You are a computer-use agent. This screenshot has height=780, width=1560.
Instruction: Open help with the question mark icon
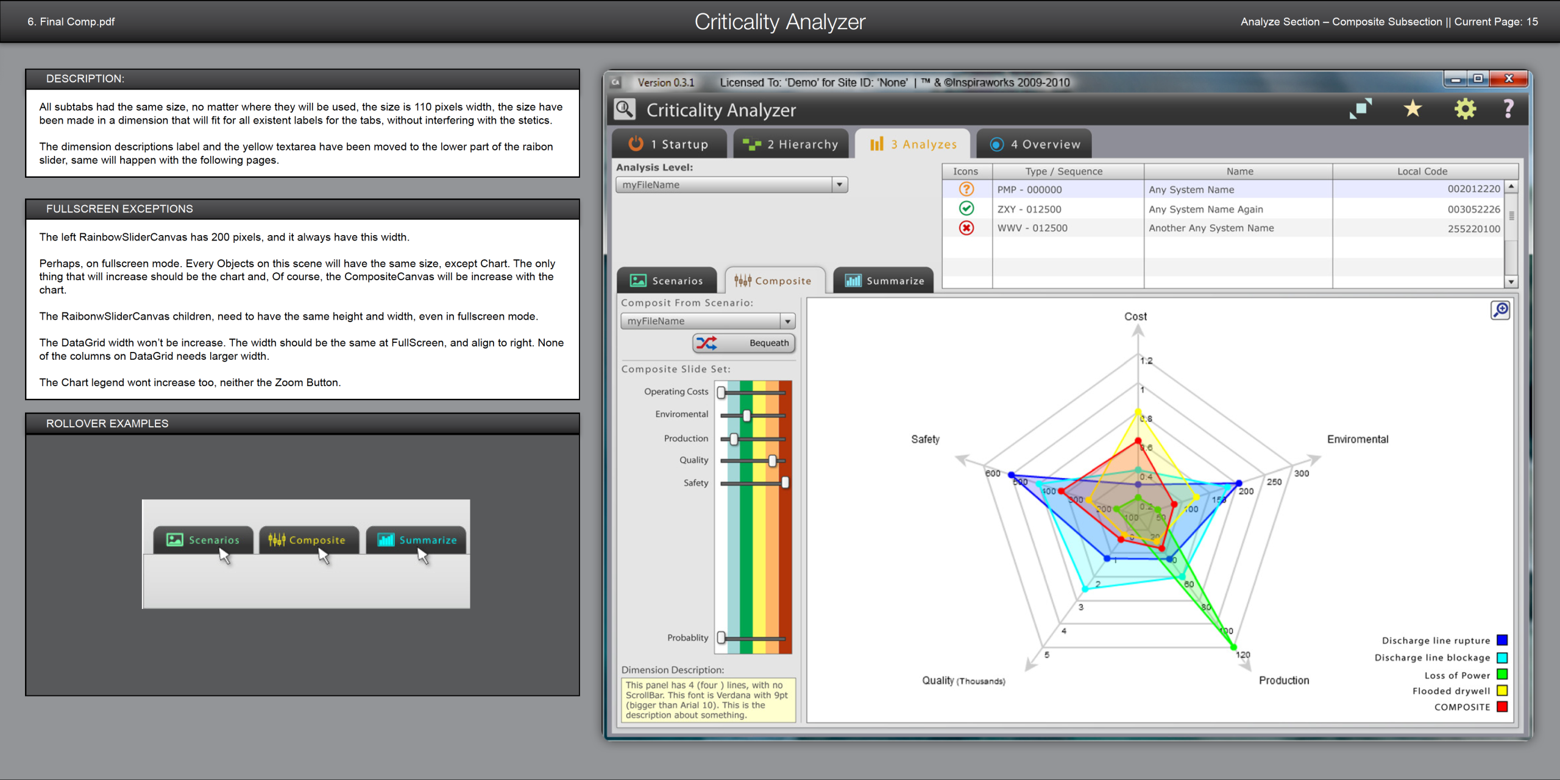click(1508, 109)
